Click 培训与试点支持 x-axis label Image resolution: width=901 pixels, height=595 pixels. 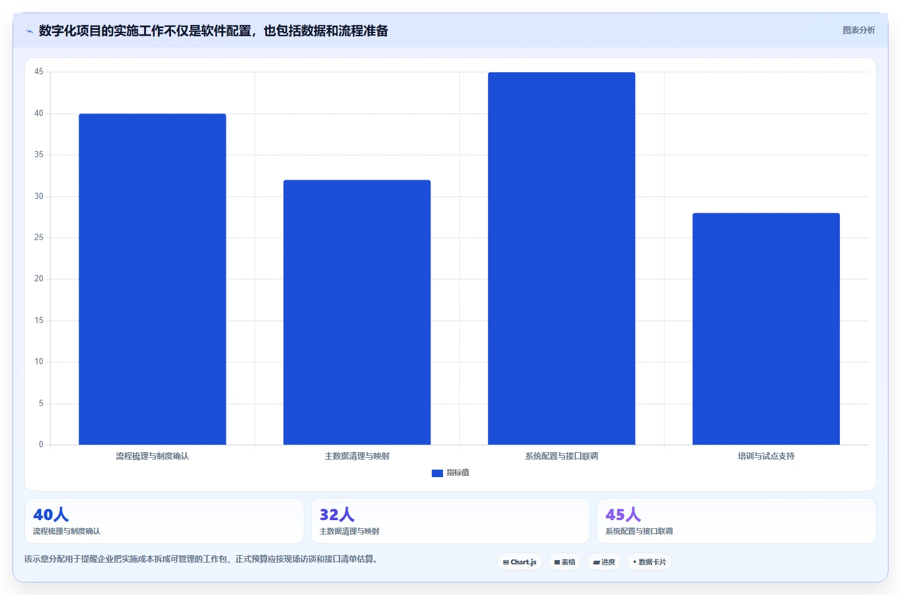coord(766,456)
